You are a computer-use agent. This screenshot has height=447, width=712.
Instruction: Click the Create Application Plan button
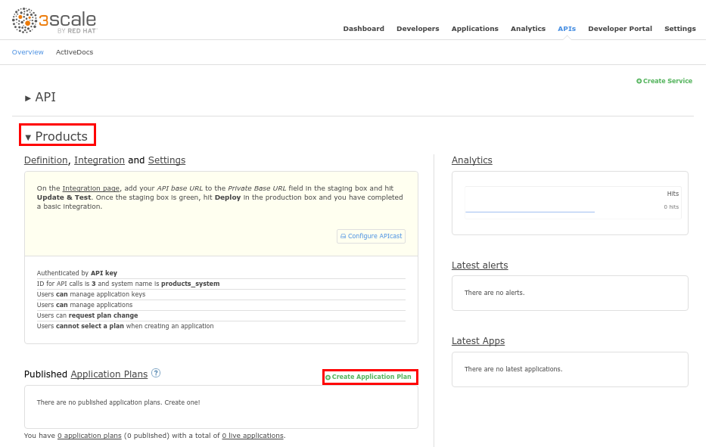370,377
